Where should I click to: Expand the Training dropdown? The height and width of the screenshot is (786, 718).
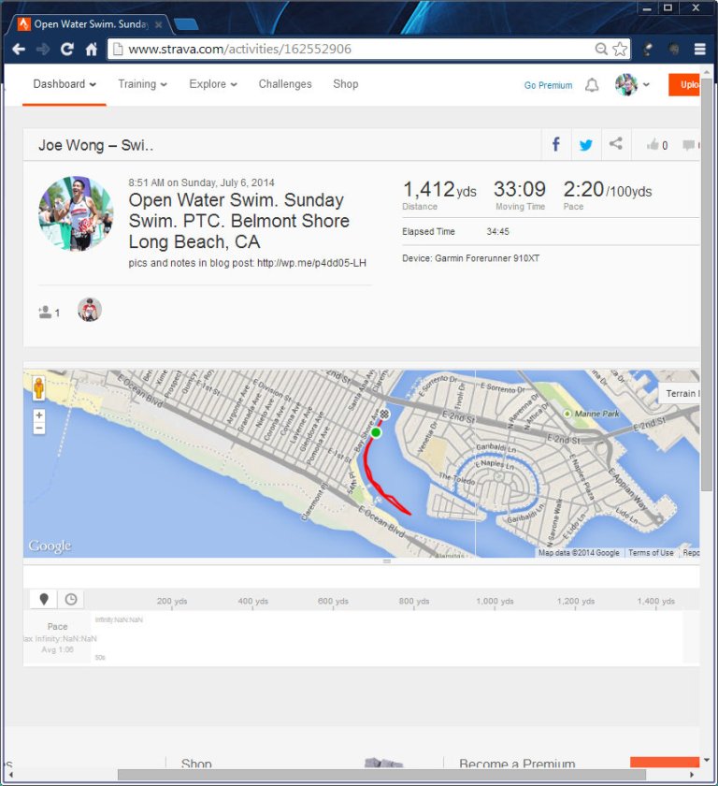click(143, 84)
